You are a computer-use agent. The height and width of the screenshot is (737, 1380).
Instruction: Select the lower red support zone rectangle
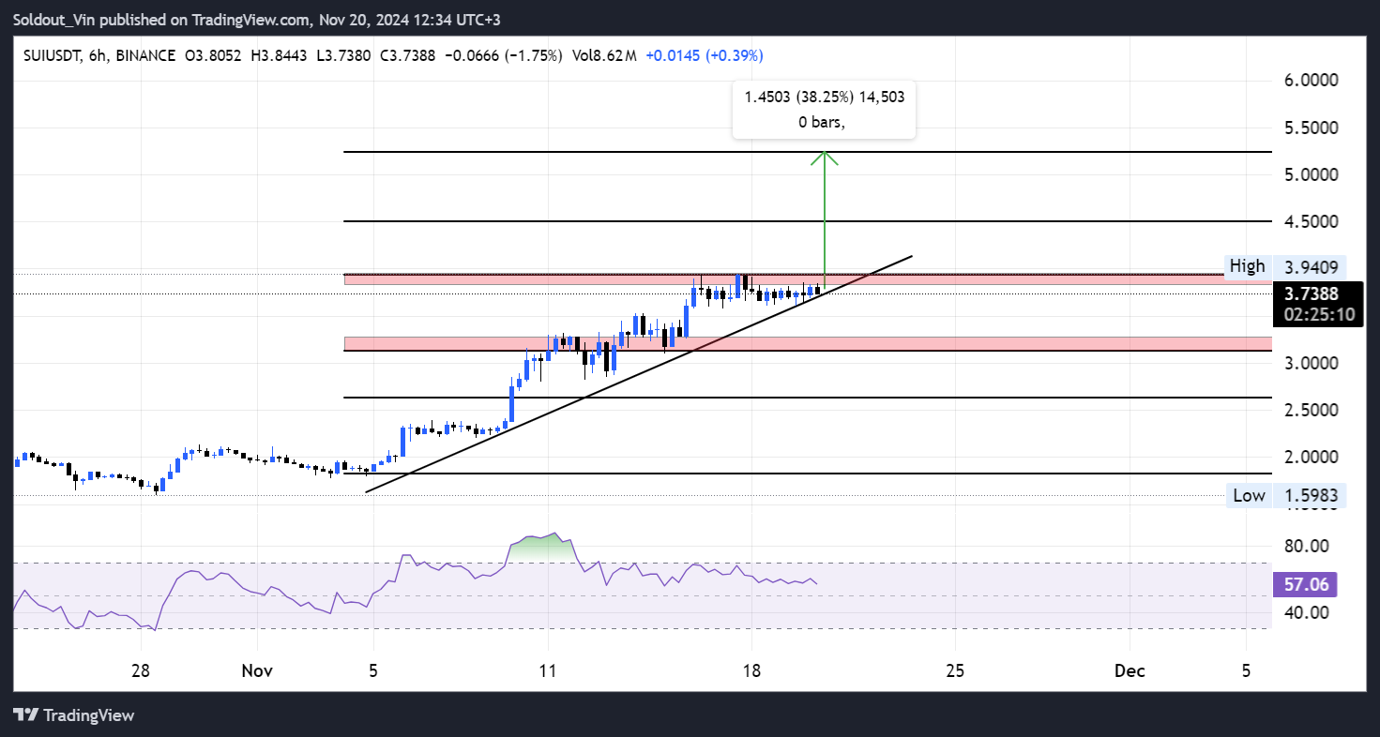tap(808, 343)
